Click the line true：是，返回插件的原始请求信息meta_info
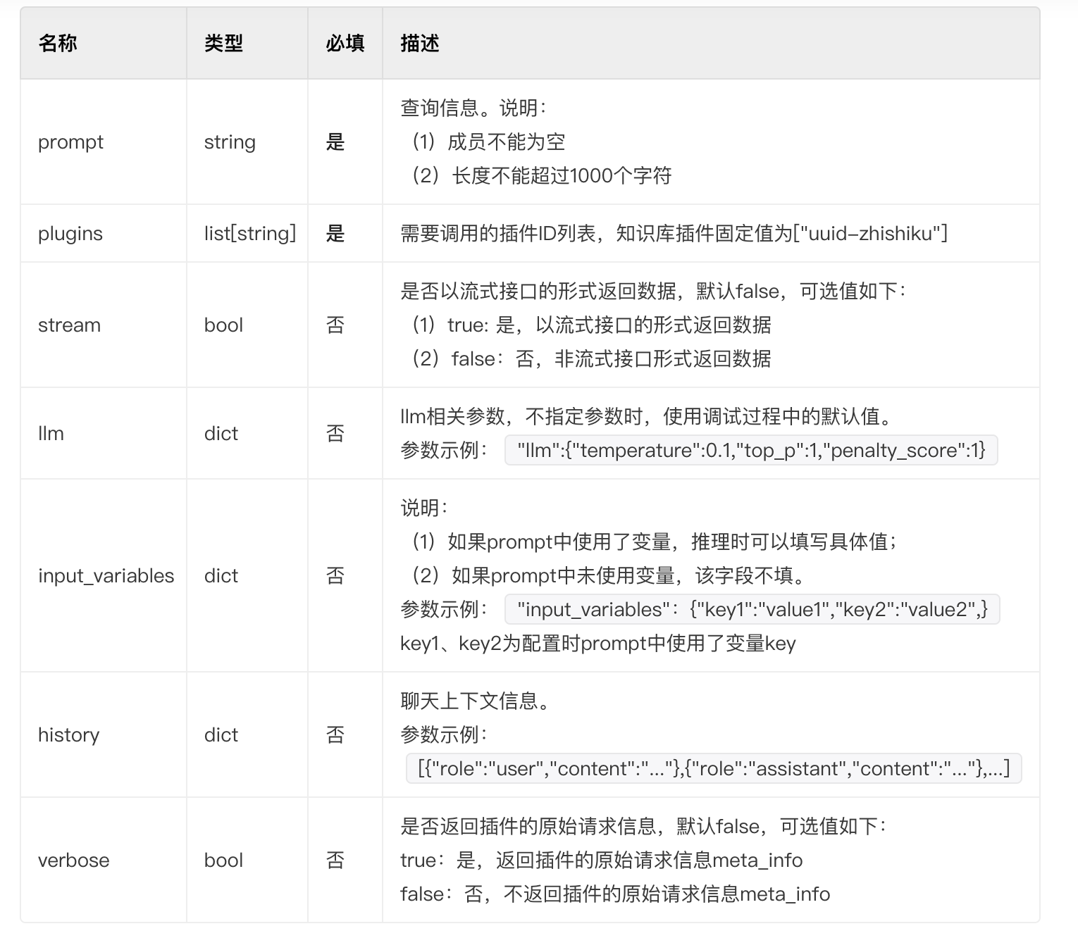The image size is (1078, 938). (602, 861)
